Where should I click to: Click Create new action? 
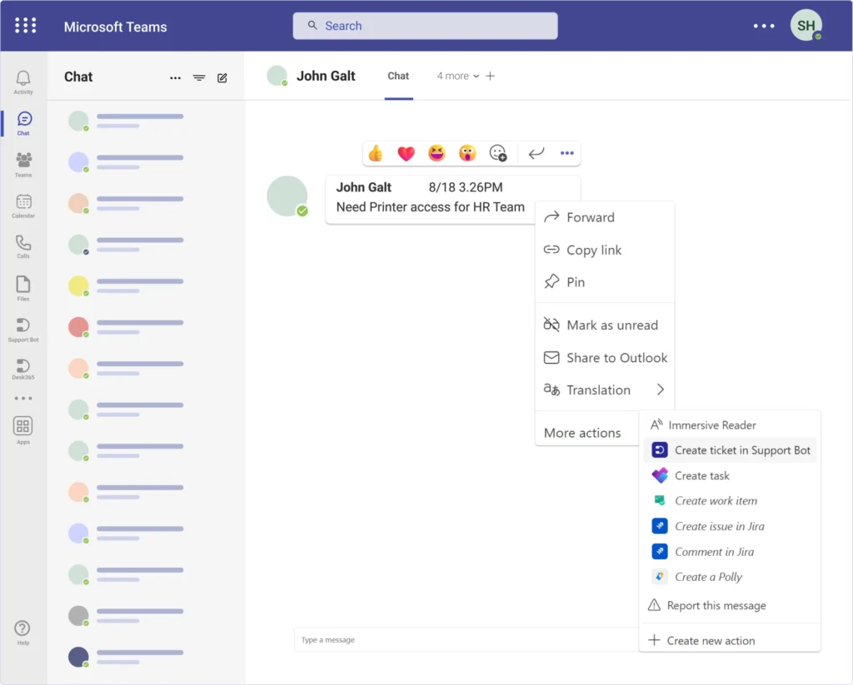pos(710,641)
